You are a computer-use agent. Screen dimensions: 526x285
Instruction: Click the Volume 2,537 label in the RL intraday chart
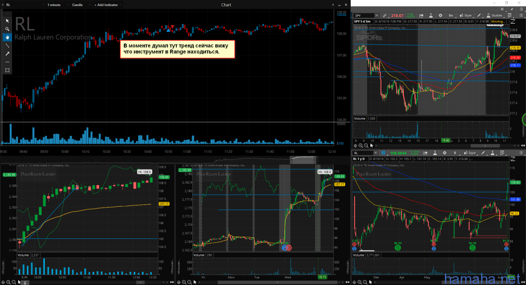(28, 255)
